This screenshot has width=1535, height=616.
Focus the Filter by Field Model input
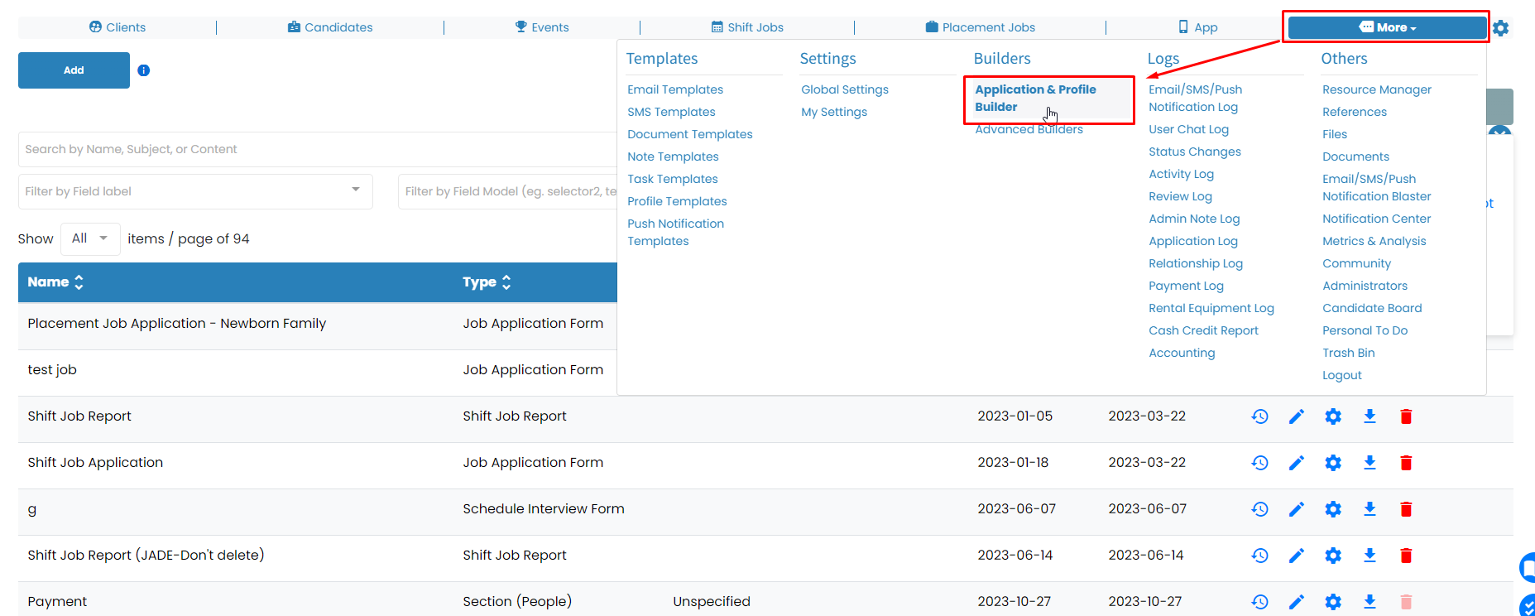[x=508, y=191]
